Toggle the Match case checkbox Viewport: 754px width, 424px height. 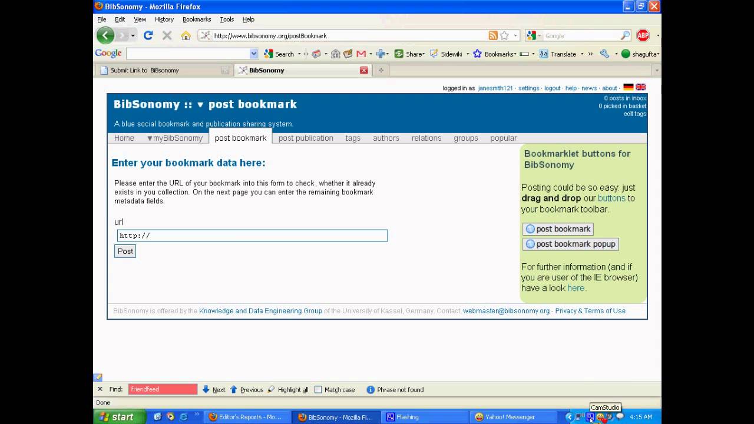[x=318, y=390]
